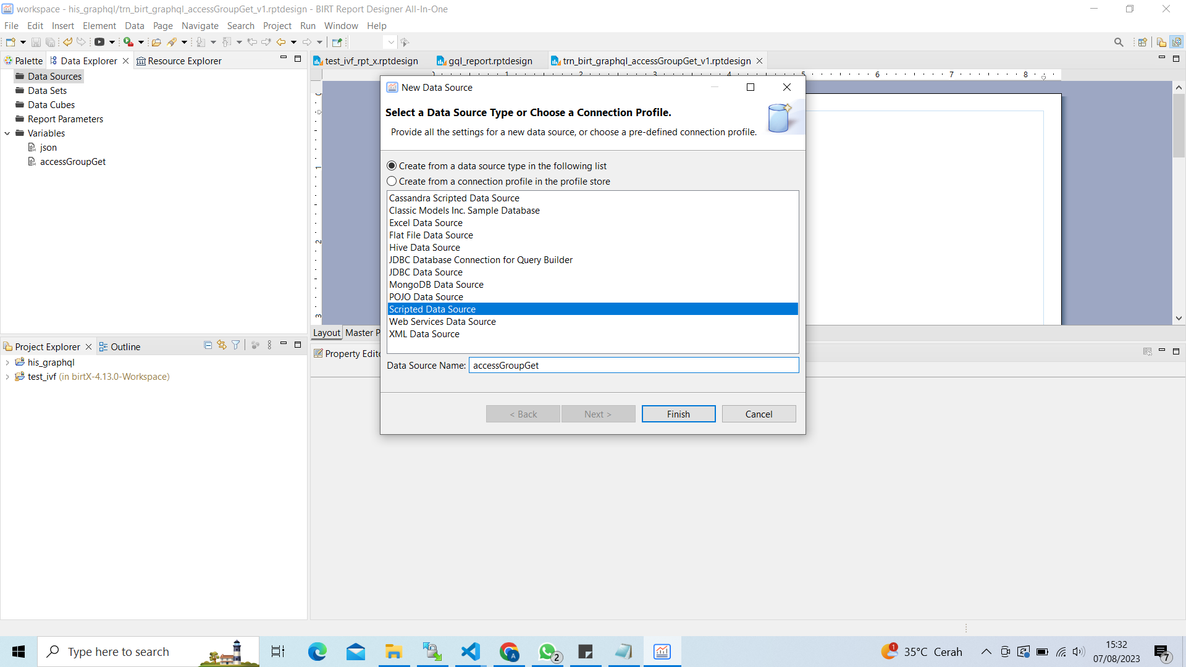The width and height of the screenshot is (1186, 667).
Task: Expand the test_ivf project node
Action: tap(7, 377)
